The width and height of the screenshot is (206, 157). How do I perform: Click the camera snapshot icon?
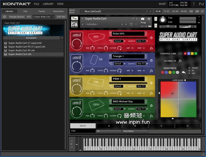click(x=142, y=19)
